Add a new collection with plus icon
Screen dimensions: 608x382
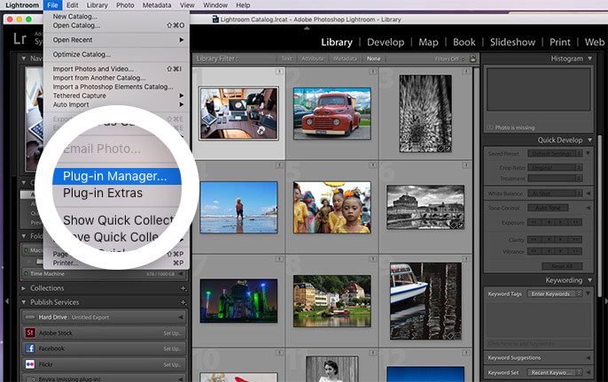[183, 288]
